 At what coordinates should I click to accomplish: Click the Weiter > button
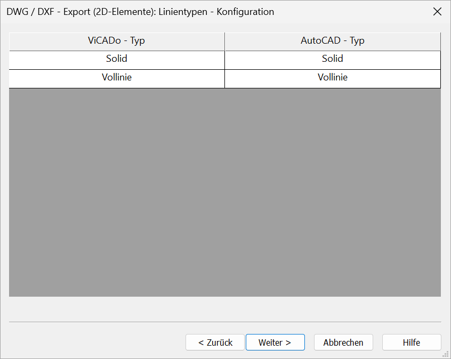pos(275,342)
